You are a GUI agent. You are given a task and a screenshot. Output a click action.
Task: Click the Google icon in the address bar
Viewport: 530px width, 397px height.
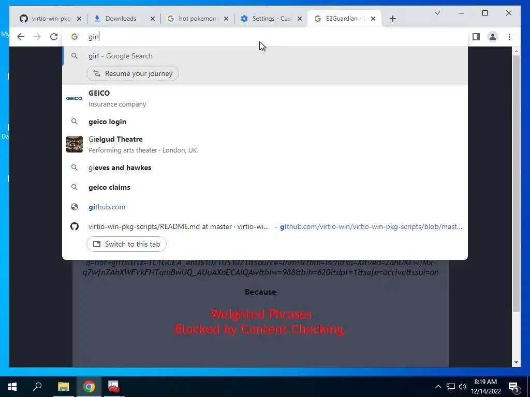(x=75, y=37)
